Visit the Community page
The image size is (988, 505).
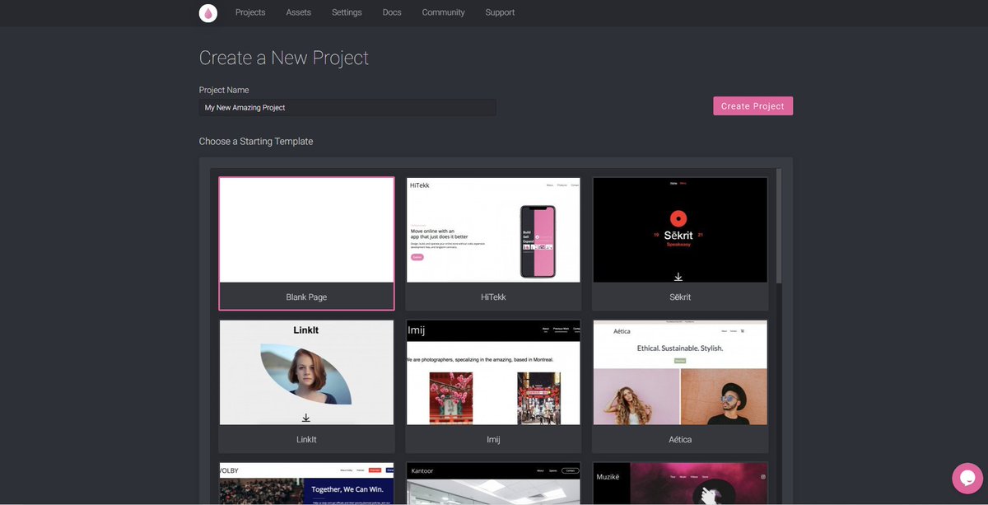[443, 12]
